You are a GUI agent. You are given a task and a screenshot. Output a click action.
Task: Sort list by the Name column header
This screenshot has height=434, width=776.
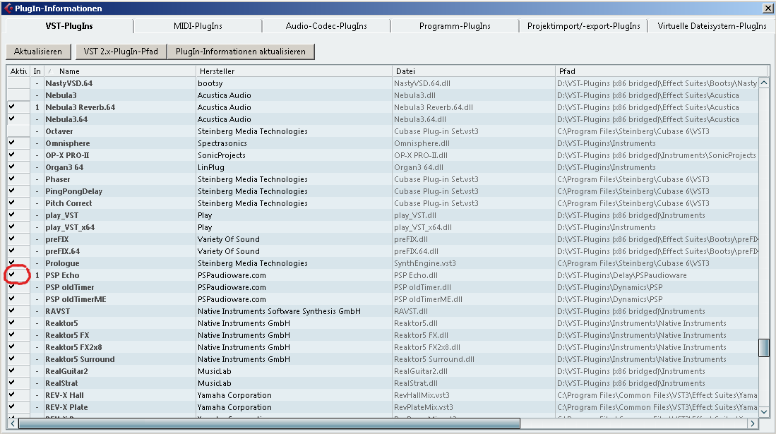119,71
